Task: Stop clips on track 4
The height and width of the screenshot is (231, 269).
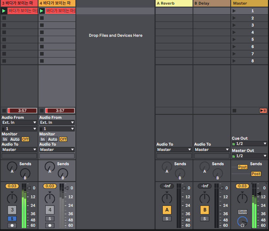Action: 42,111
